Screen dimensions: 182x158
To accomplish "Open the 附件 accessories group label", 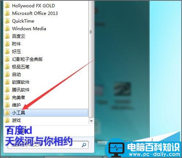I will [x=16, y=44].
